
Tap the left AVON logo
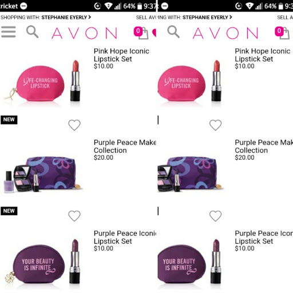(x=85, y=33)
